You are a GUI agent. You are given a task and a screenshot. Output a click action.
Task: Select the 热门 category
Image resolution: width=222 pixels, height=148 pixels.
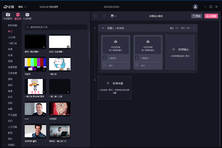click(10, 31)
